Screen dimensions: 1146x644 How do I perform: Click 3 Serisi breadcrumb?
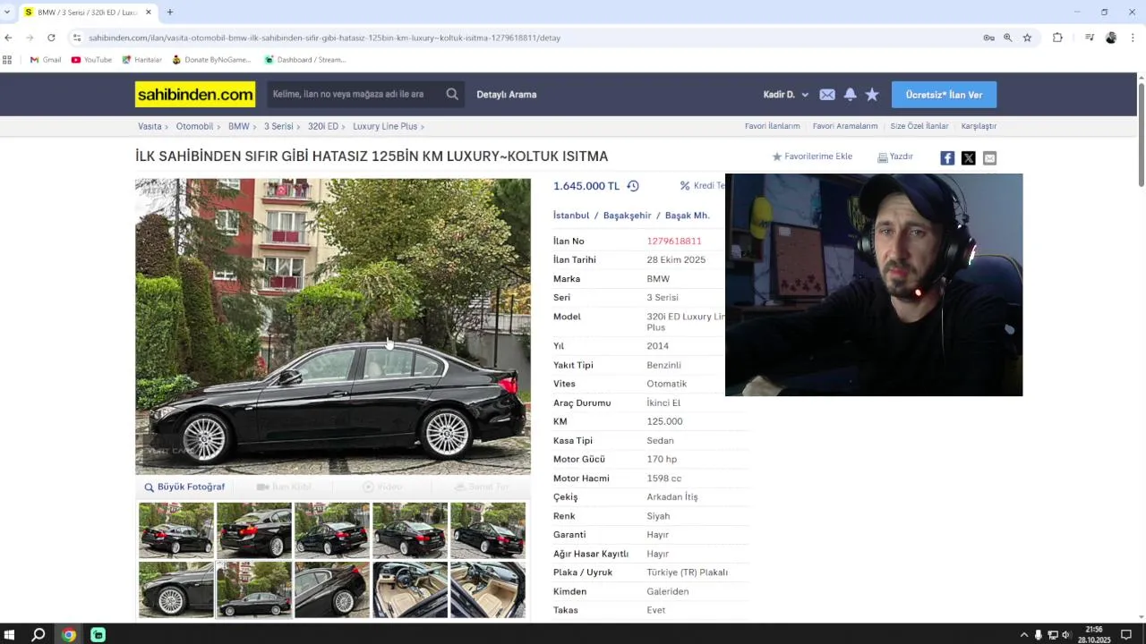278,126
